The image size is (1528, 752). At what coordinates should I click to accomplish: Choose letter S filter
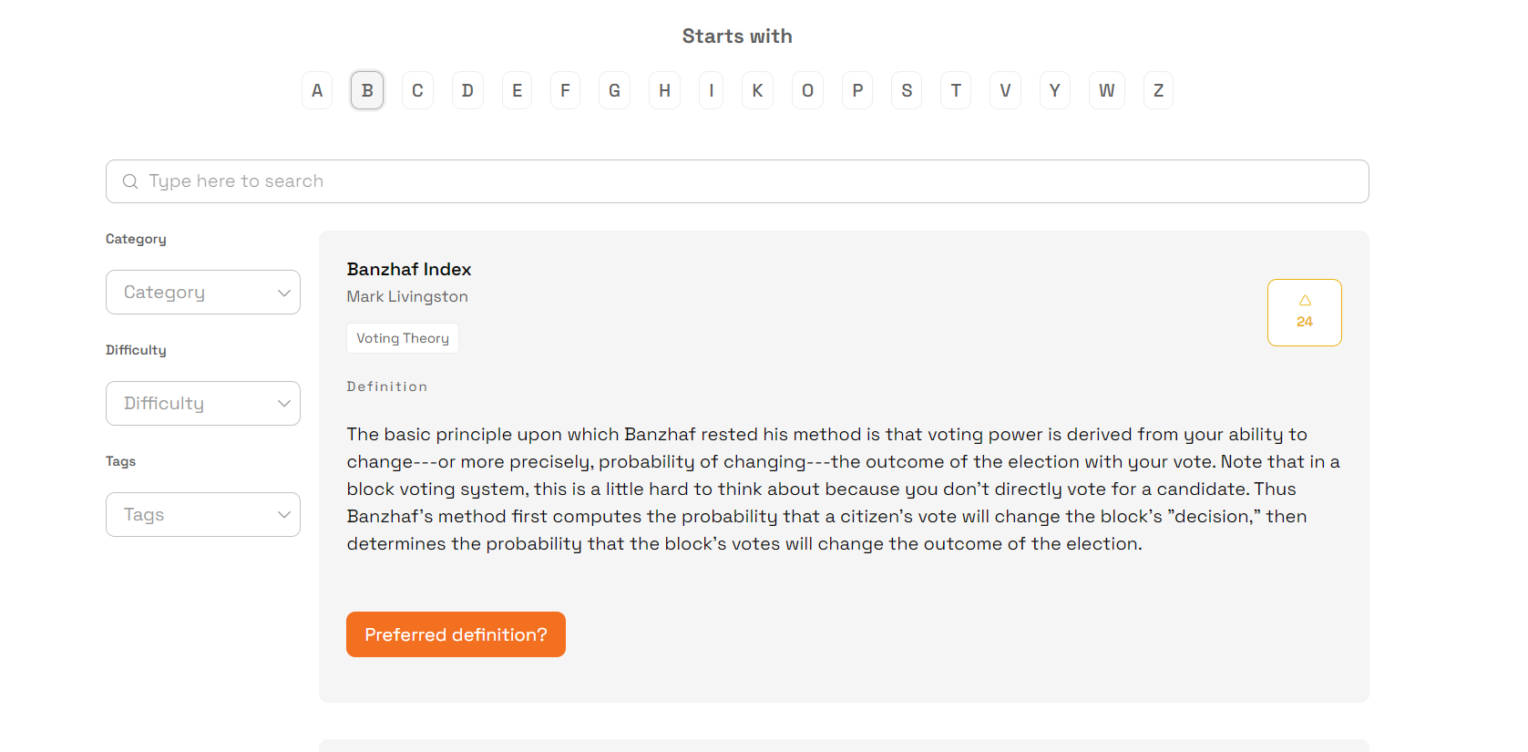pyautogui.click(x=907, y=90)
